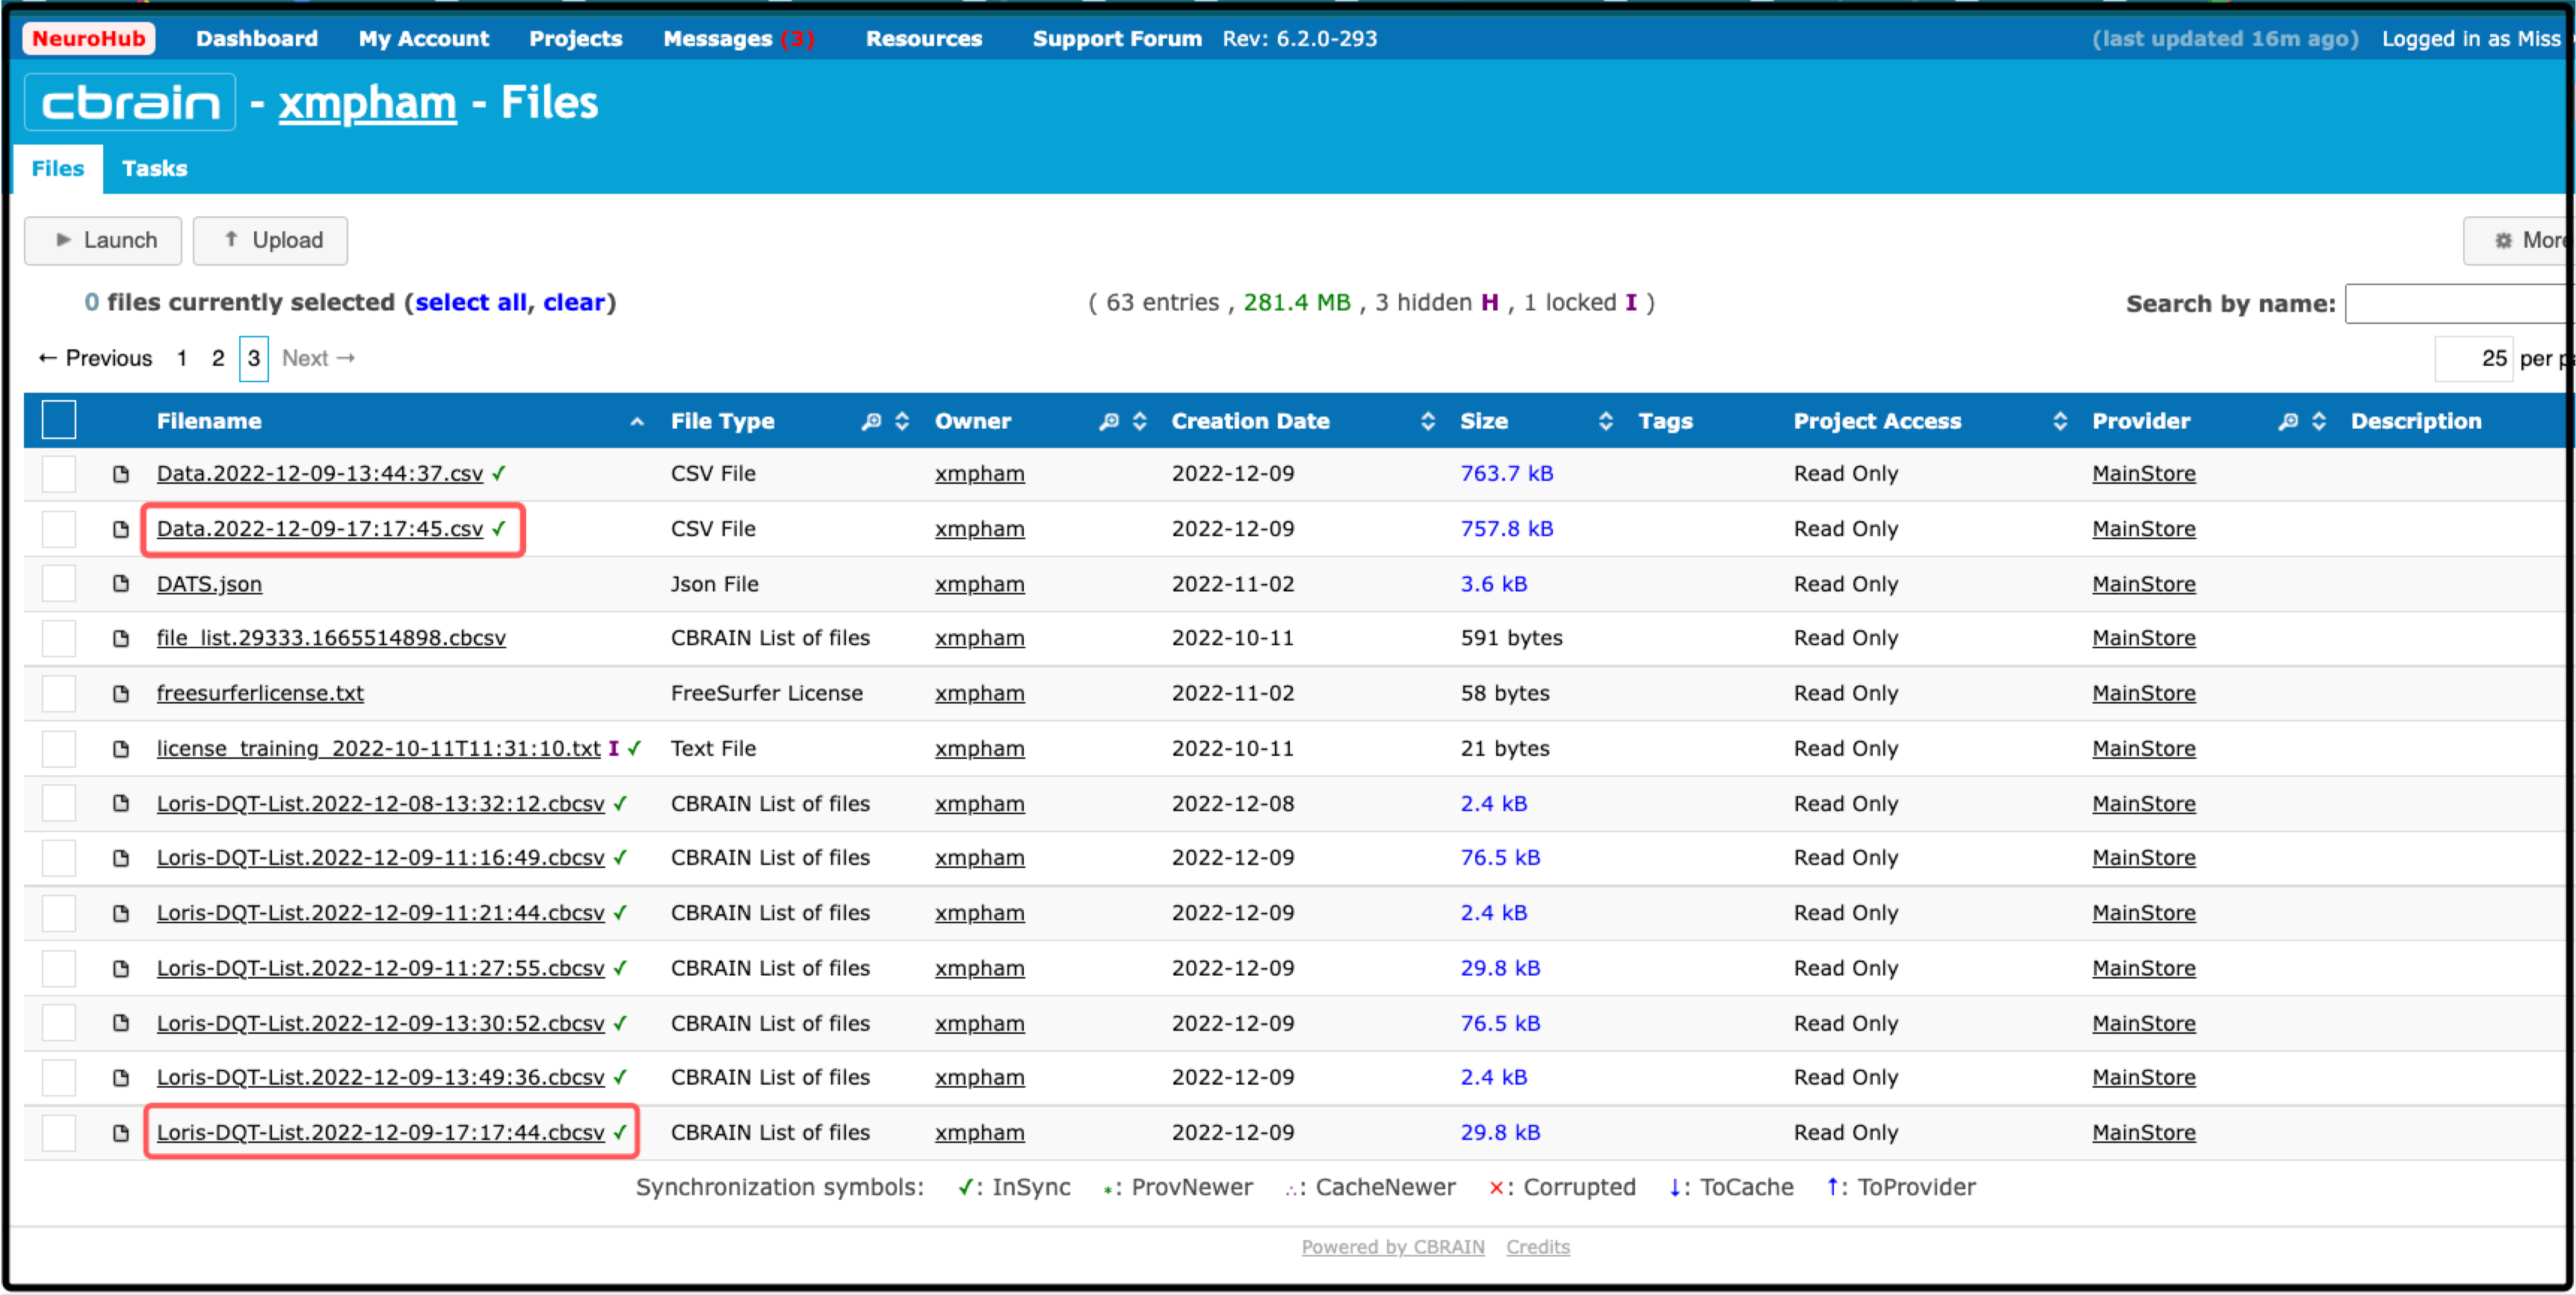Check the box for Data.2022-12-09-13:44:37.csv

point(59,474)
